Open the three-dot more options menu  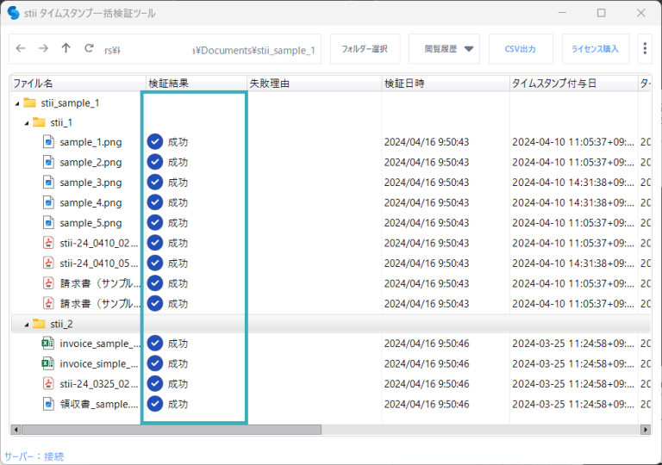(645, 49)
